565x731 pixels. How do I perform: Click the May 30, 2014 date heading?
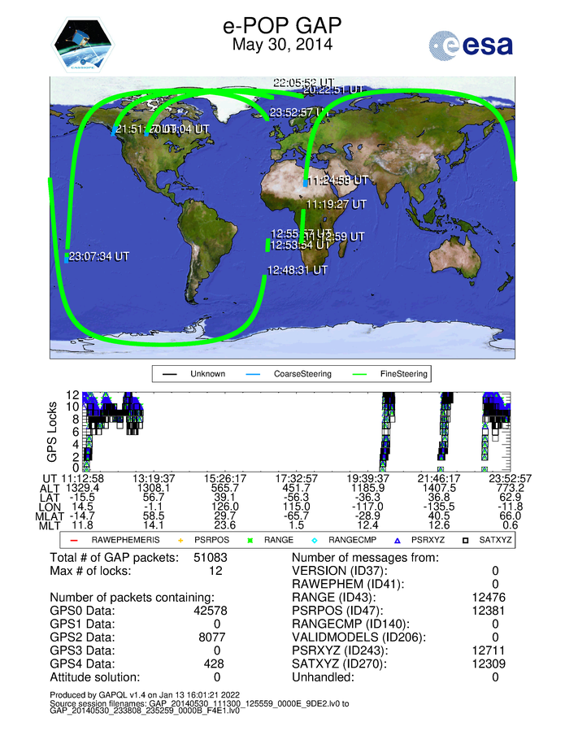point(282,46)
